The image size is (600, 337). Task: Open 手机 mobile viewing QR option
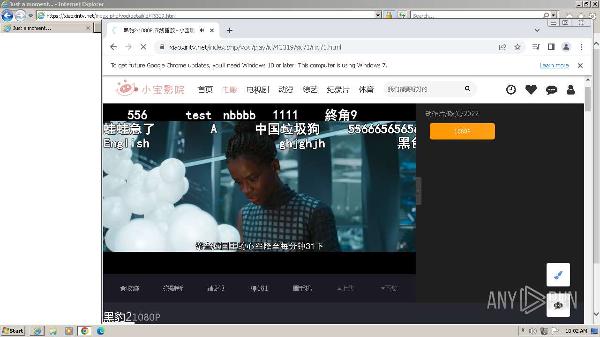(x=302, y=288)
